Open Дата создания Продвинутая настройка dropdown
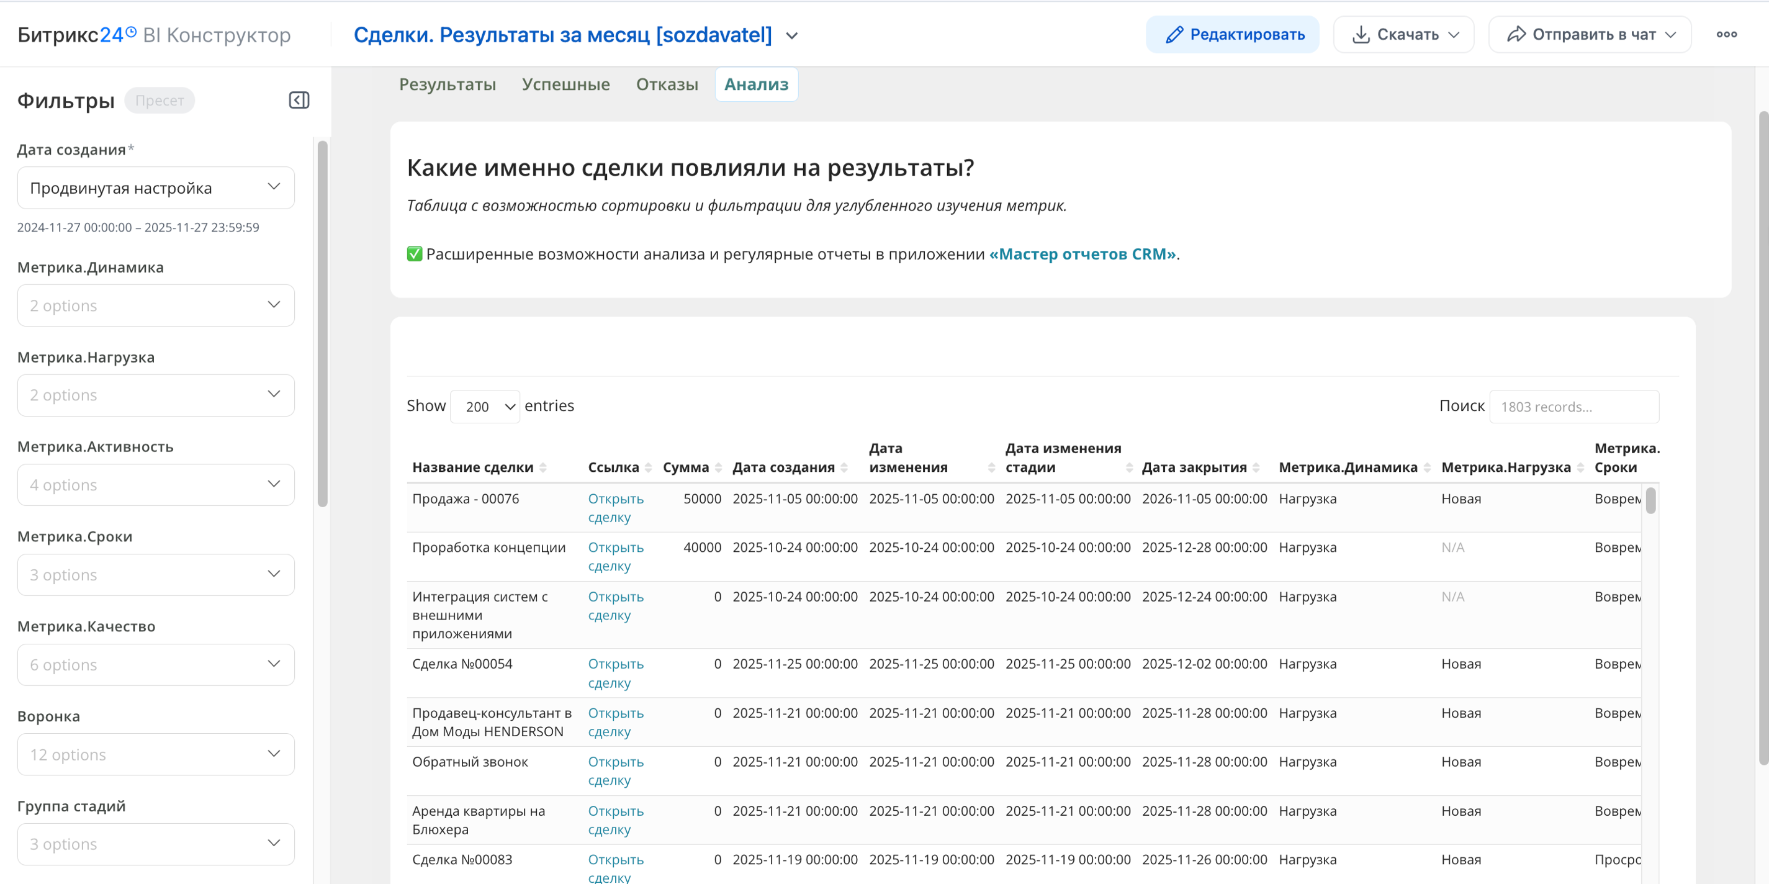Screen dimensions: 1769x884 156,187
